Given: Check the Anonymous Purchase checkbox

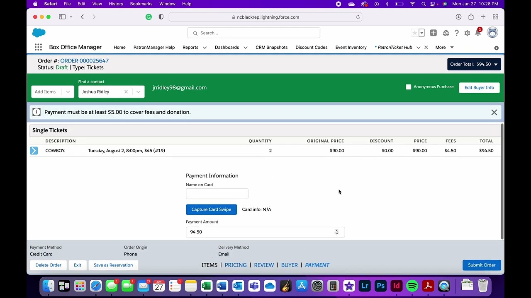Looking at the screenshot, I should pyautogui.click(x=408, y=87).
